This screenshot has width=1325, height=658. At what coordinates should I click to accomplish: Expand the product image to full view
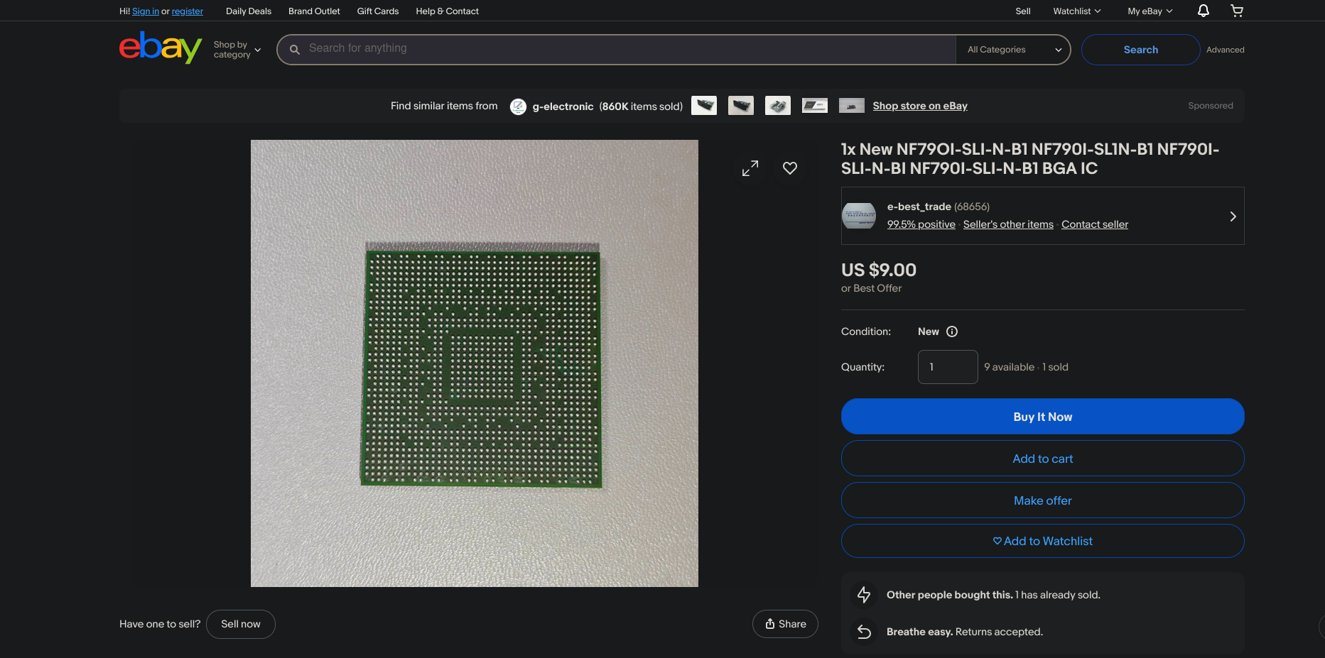pos(750,168)
